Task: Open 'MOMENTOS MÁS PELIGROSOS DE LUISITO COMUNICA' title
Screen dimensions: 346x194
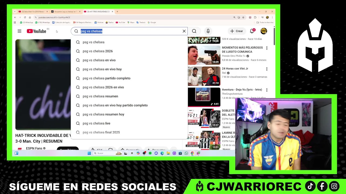Action: click(242, 50)
